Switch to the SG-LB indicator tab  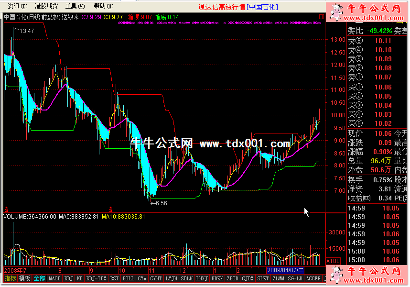click(x=295, y=278)
